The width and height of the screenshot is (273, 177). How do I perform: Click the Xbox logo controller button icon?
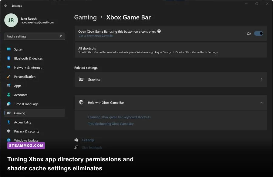pyautogui.click(x=159, y=31)
